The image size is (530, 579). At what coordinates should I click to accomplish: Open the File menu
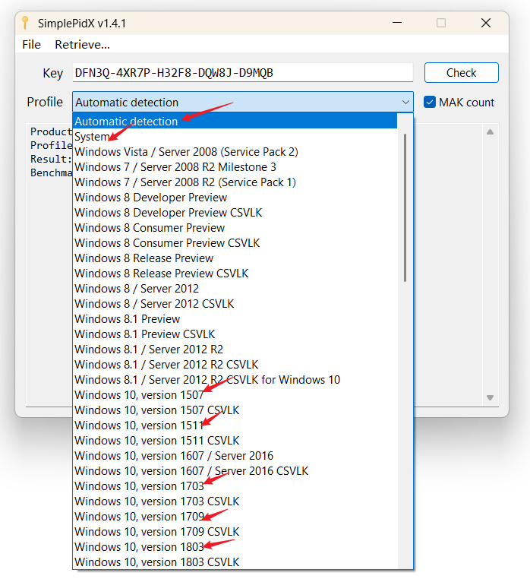[31, 45]
